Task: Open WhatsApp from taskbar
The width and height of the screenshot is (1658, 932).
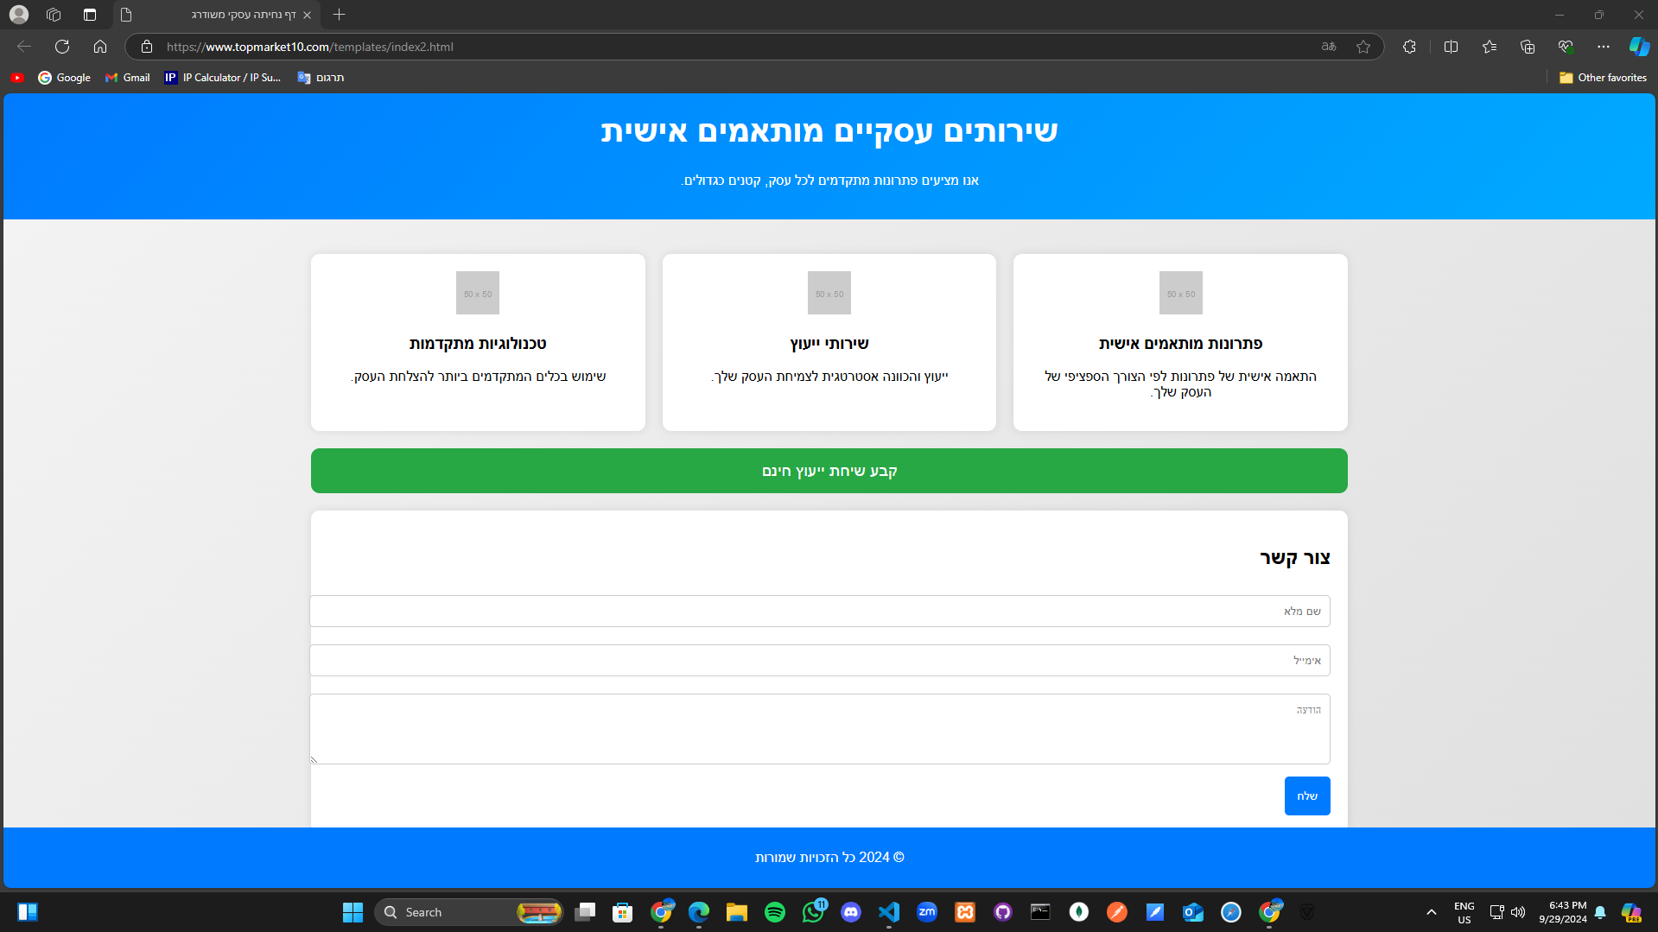Action: click(813, 912)
